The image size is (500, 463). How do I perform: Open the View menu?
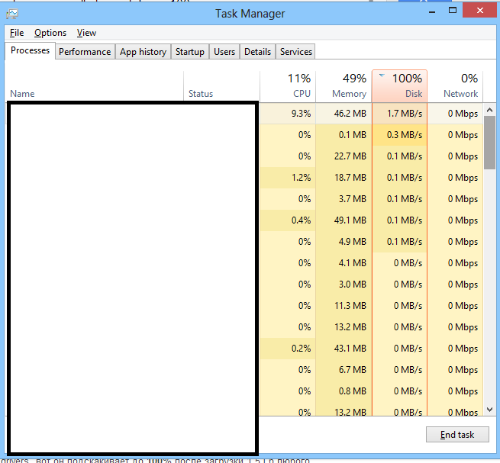(x=86, y=33)
